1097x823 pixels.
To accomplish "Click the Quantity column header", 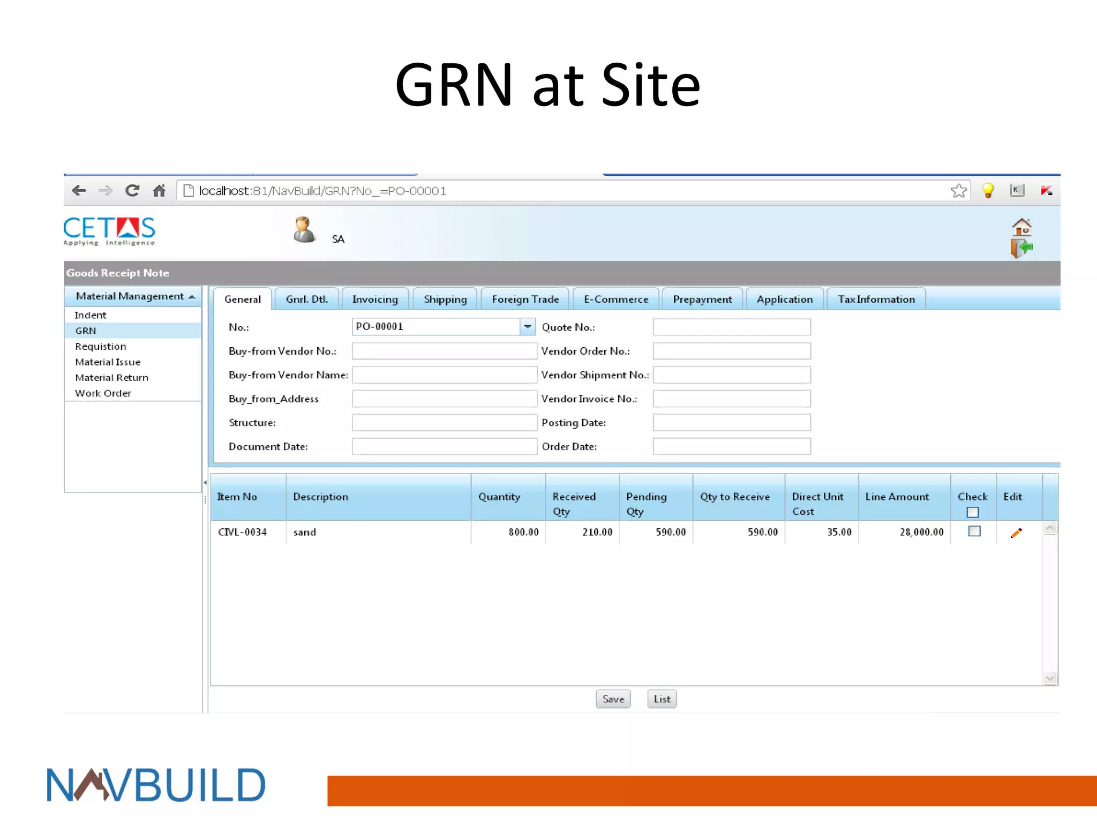I will coord(508,497).
